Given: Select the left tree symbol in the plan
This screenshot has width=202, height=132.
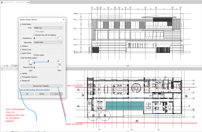Looking at the screenshot, I should coord(93,115).
